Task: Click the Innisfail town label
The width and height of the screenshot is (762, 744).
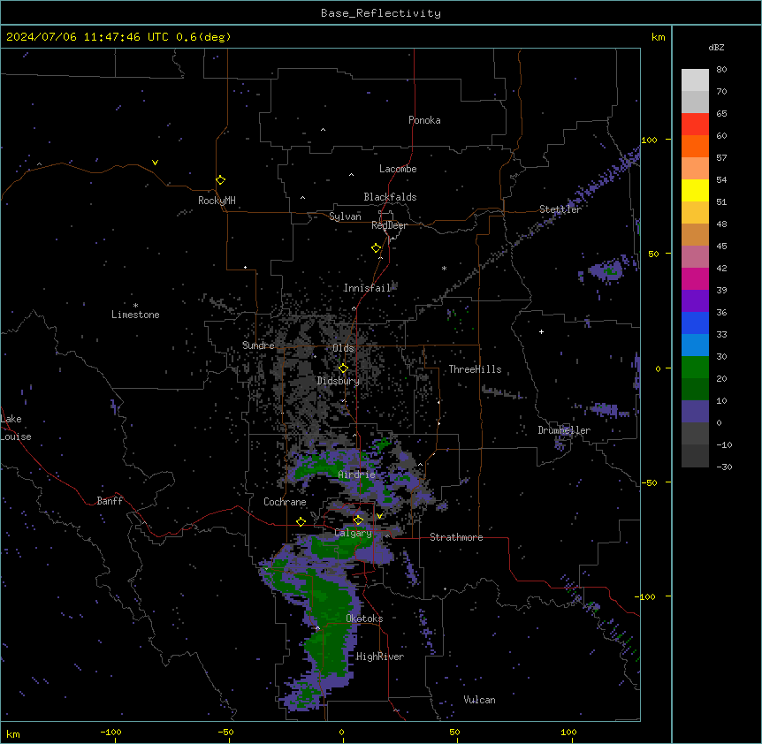Action: pyautogui.click(x=368, y=288)
